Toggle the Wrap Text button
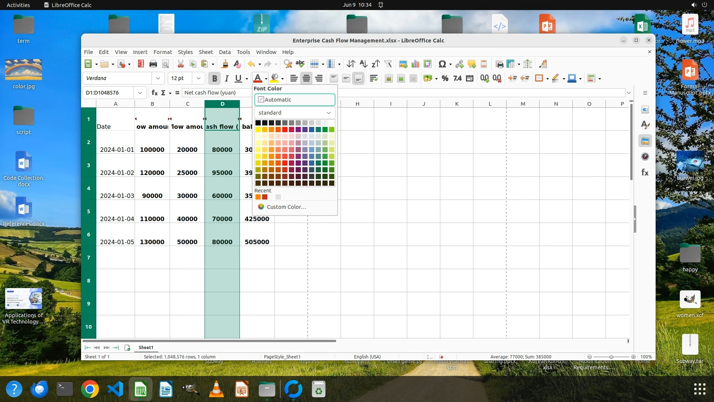The height and width of the screenshot is (402, 714). coord(374,78)
